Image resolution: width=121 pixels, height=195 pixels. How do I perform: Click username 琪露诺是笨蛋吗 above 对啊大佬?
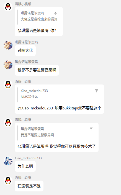[26, 42]
